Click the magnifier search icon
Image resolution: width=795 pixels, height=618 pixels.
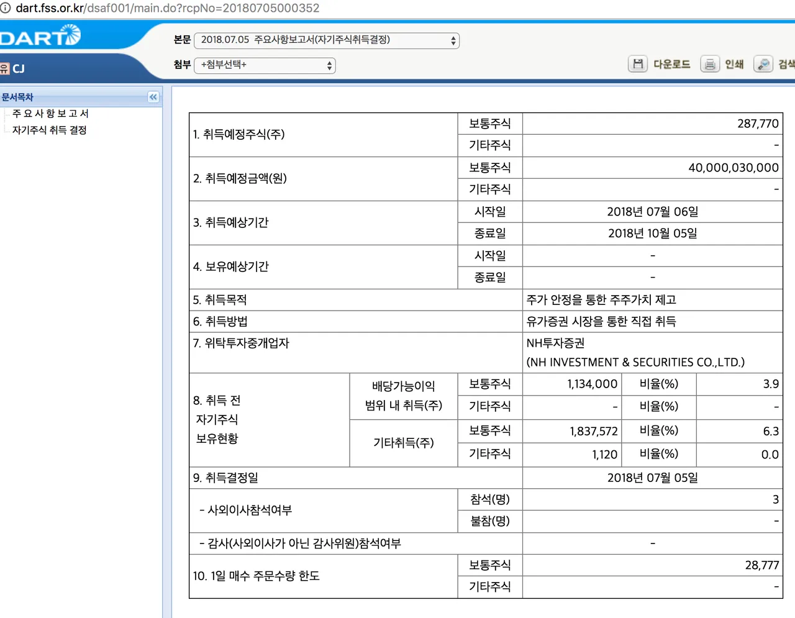coord(763,63)
